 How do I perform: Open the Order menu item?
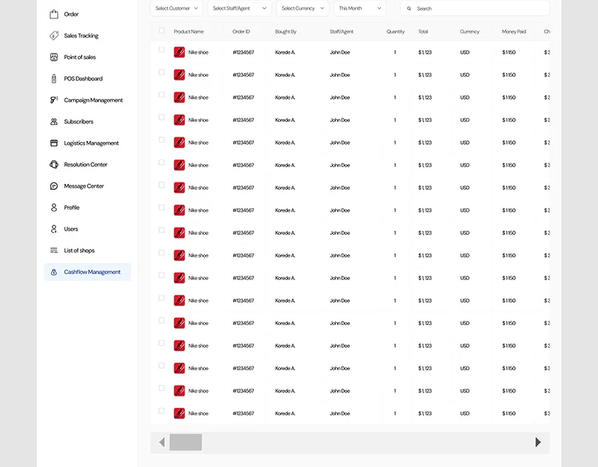(x=71, y=14)
